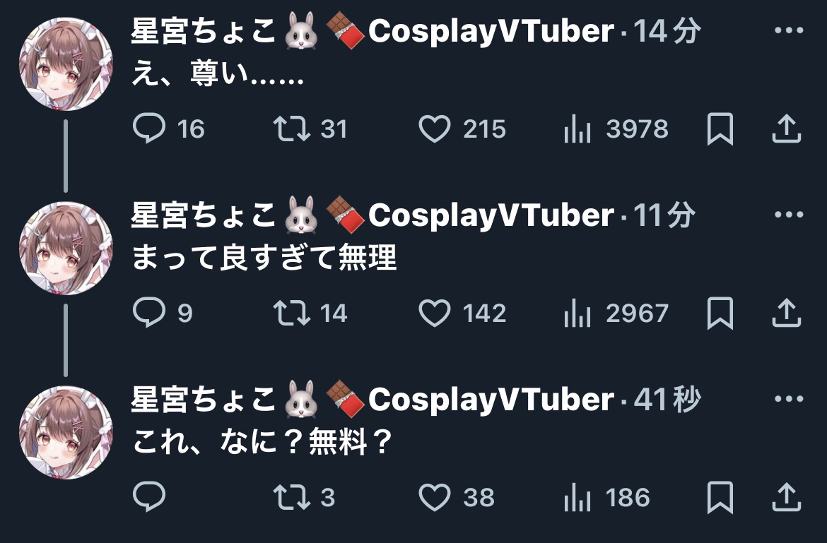Share the え、尊い tweet

point(787,129)
